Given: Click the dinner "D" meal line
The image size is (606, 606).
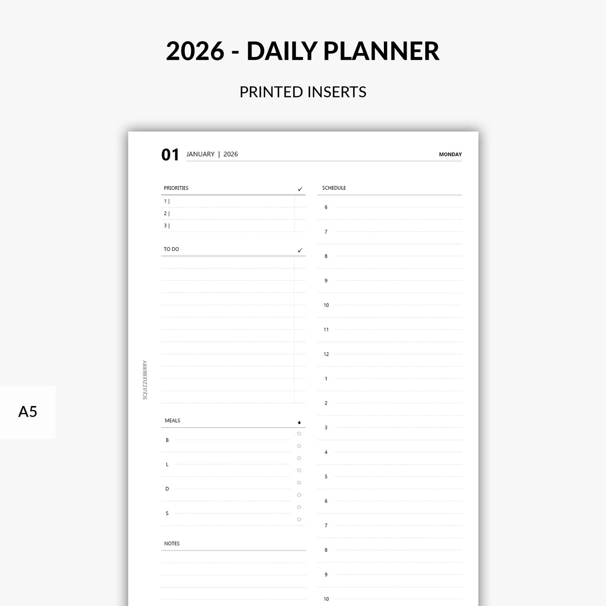Looking at the screenshot, I should point(232,489).
